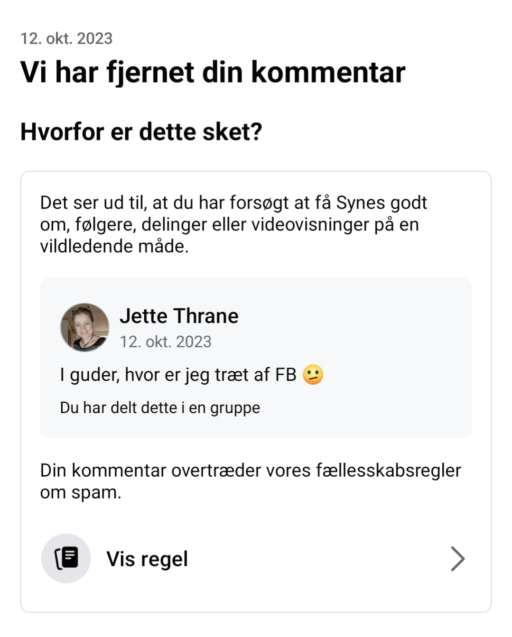Select the comment timestamp under Jette Thrane

166,342
